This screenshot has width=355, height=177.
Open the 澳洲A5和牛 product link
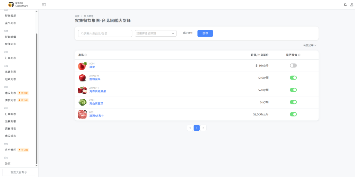click(97, 116)
